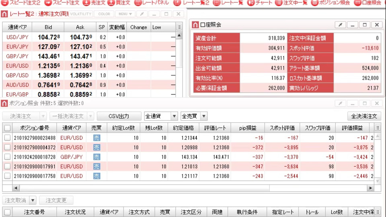Screen dimensions: 386x217
Task: Click the 注文取消 button
Action: 16,200
